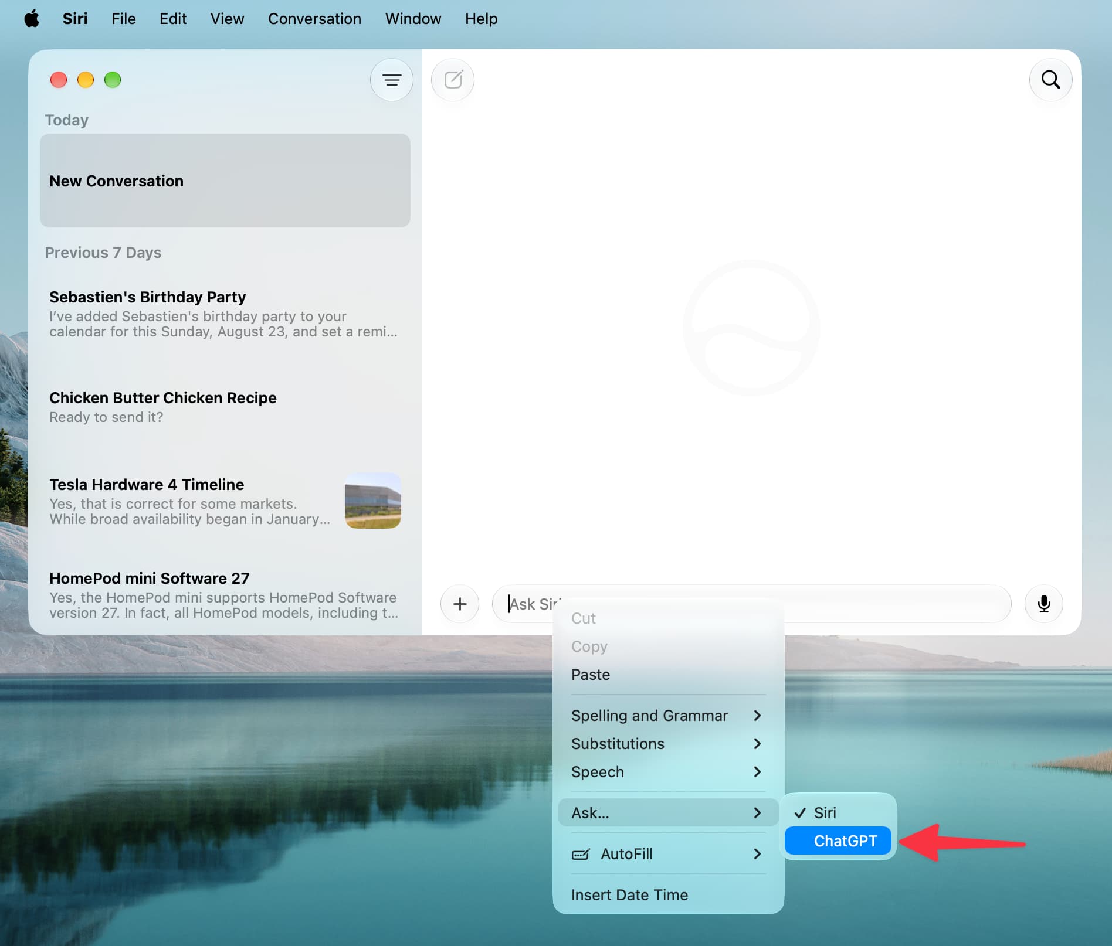The image size is (1112, 946).
Task: Expand the Speech submenu
Action: tap(668, 772)
